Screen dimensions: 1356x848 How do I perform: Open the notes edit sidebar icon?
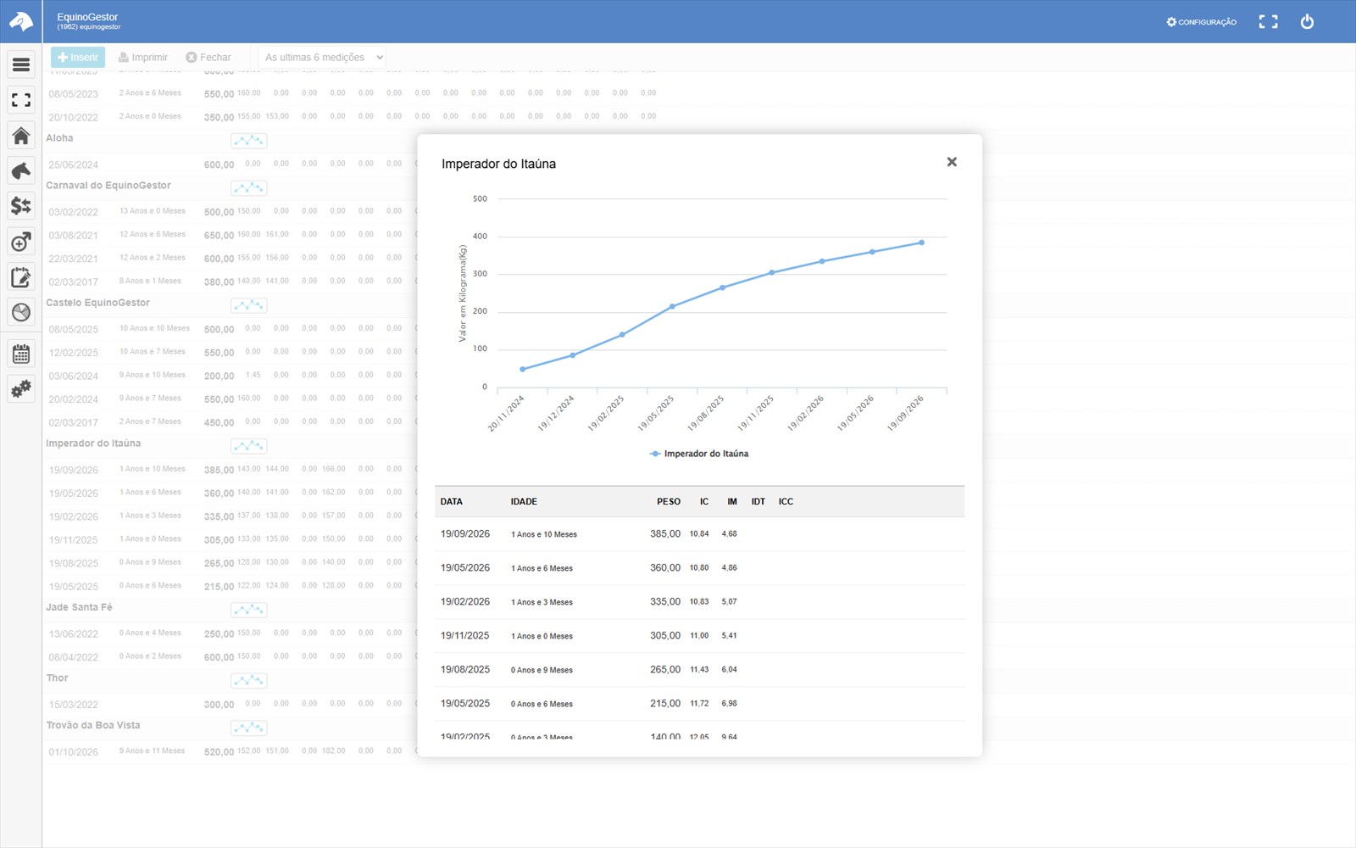[x=21, y=277]
